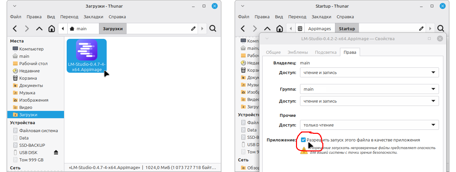Search files in Загрузки window
Screen dimensions: 456x172
tap(213, 29)
